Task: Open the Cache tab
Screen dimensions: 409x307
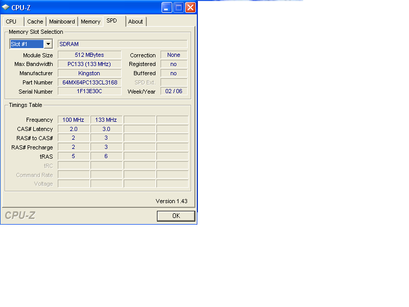Action: (x=35, y=21)
